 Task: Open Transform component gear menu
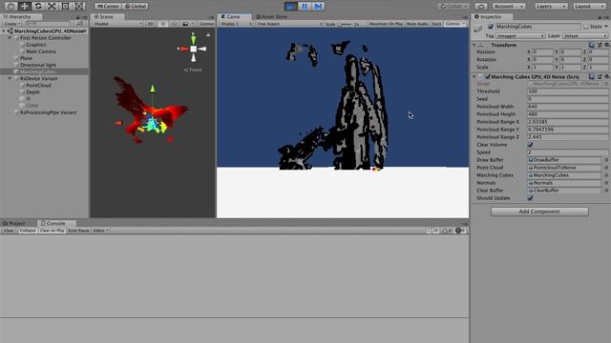[607, 45]
